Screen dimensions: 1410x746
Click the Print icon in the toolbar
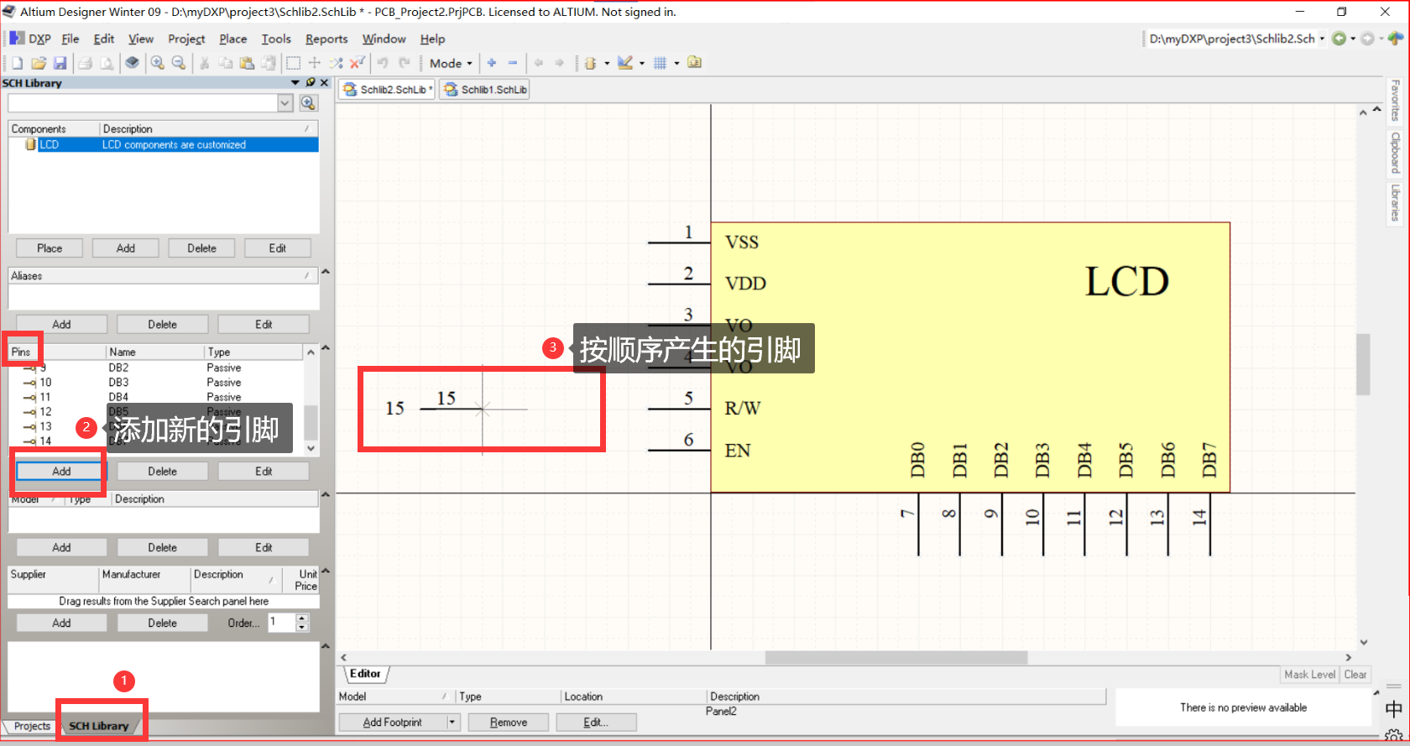[86, 63]
